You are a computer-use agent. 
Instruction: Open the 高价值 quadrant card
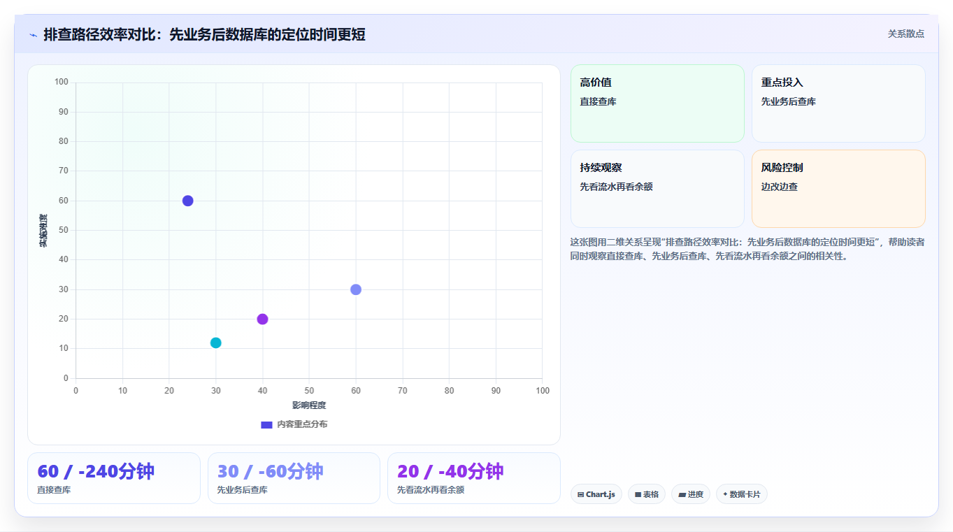[657, 103]
